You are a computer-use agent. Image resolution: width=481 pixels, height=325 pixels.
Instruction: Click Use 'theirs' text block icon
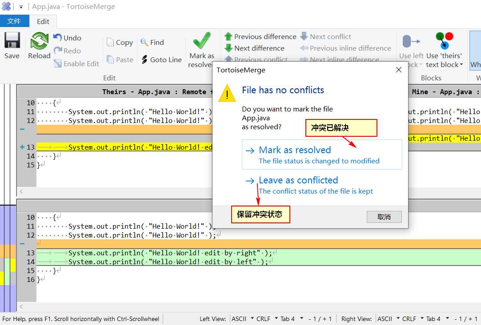444,40
